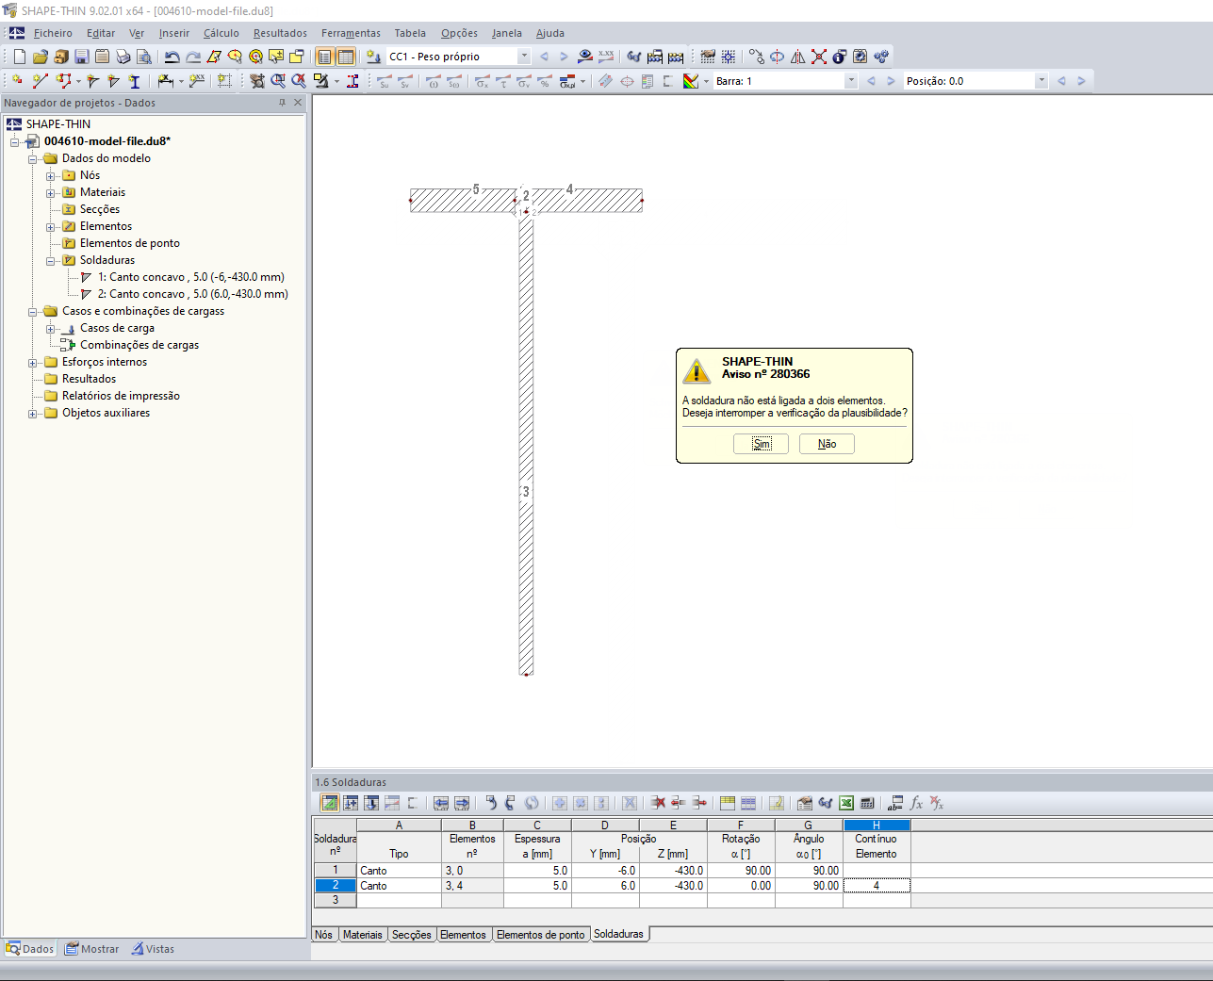The image size is (1213, 981).
Task: Toggle the table display icon
Action: [346, 57]
